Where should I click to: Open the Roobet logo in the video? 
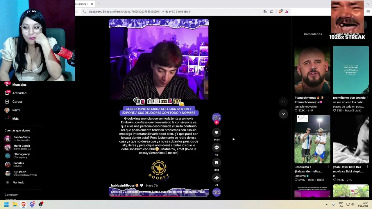[x=159, y=170]
